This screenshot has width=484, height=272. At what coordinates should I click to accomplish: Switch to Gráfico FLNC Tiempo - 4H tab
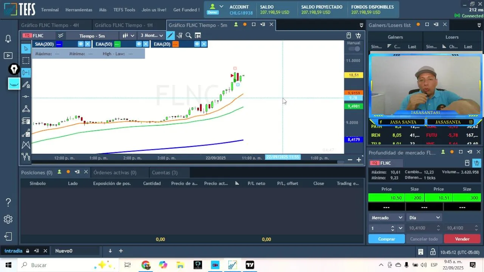click(50, 25)
